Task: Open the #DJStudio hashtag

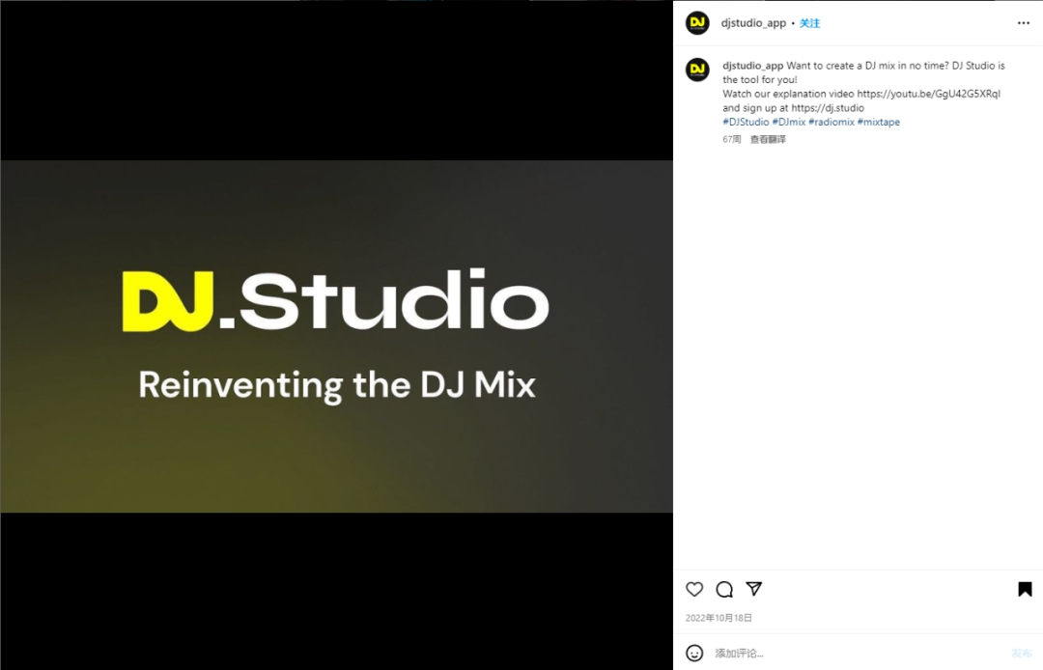Action: pos(746,123)
